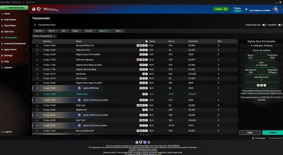Click the players online person icon
Screen dimensions: 283x155
[x=253, y=138]
